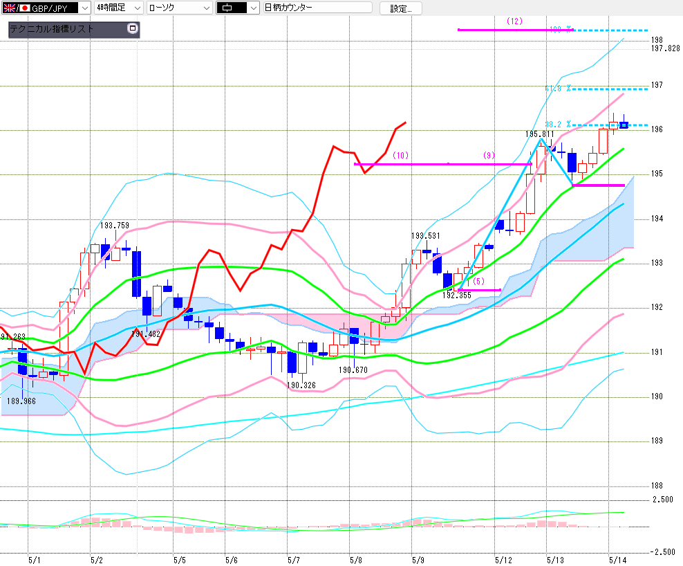Click the 189 price axis label
The width and height of the screenshot is (683, 566).
click(x=657, y=441)
